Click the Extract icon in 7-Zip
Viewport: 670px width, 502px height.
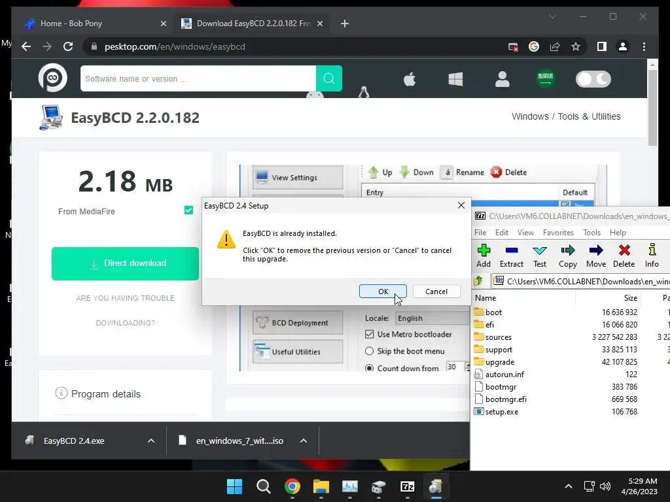coord(512,256)
